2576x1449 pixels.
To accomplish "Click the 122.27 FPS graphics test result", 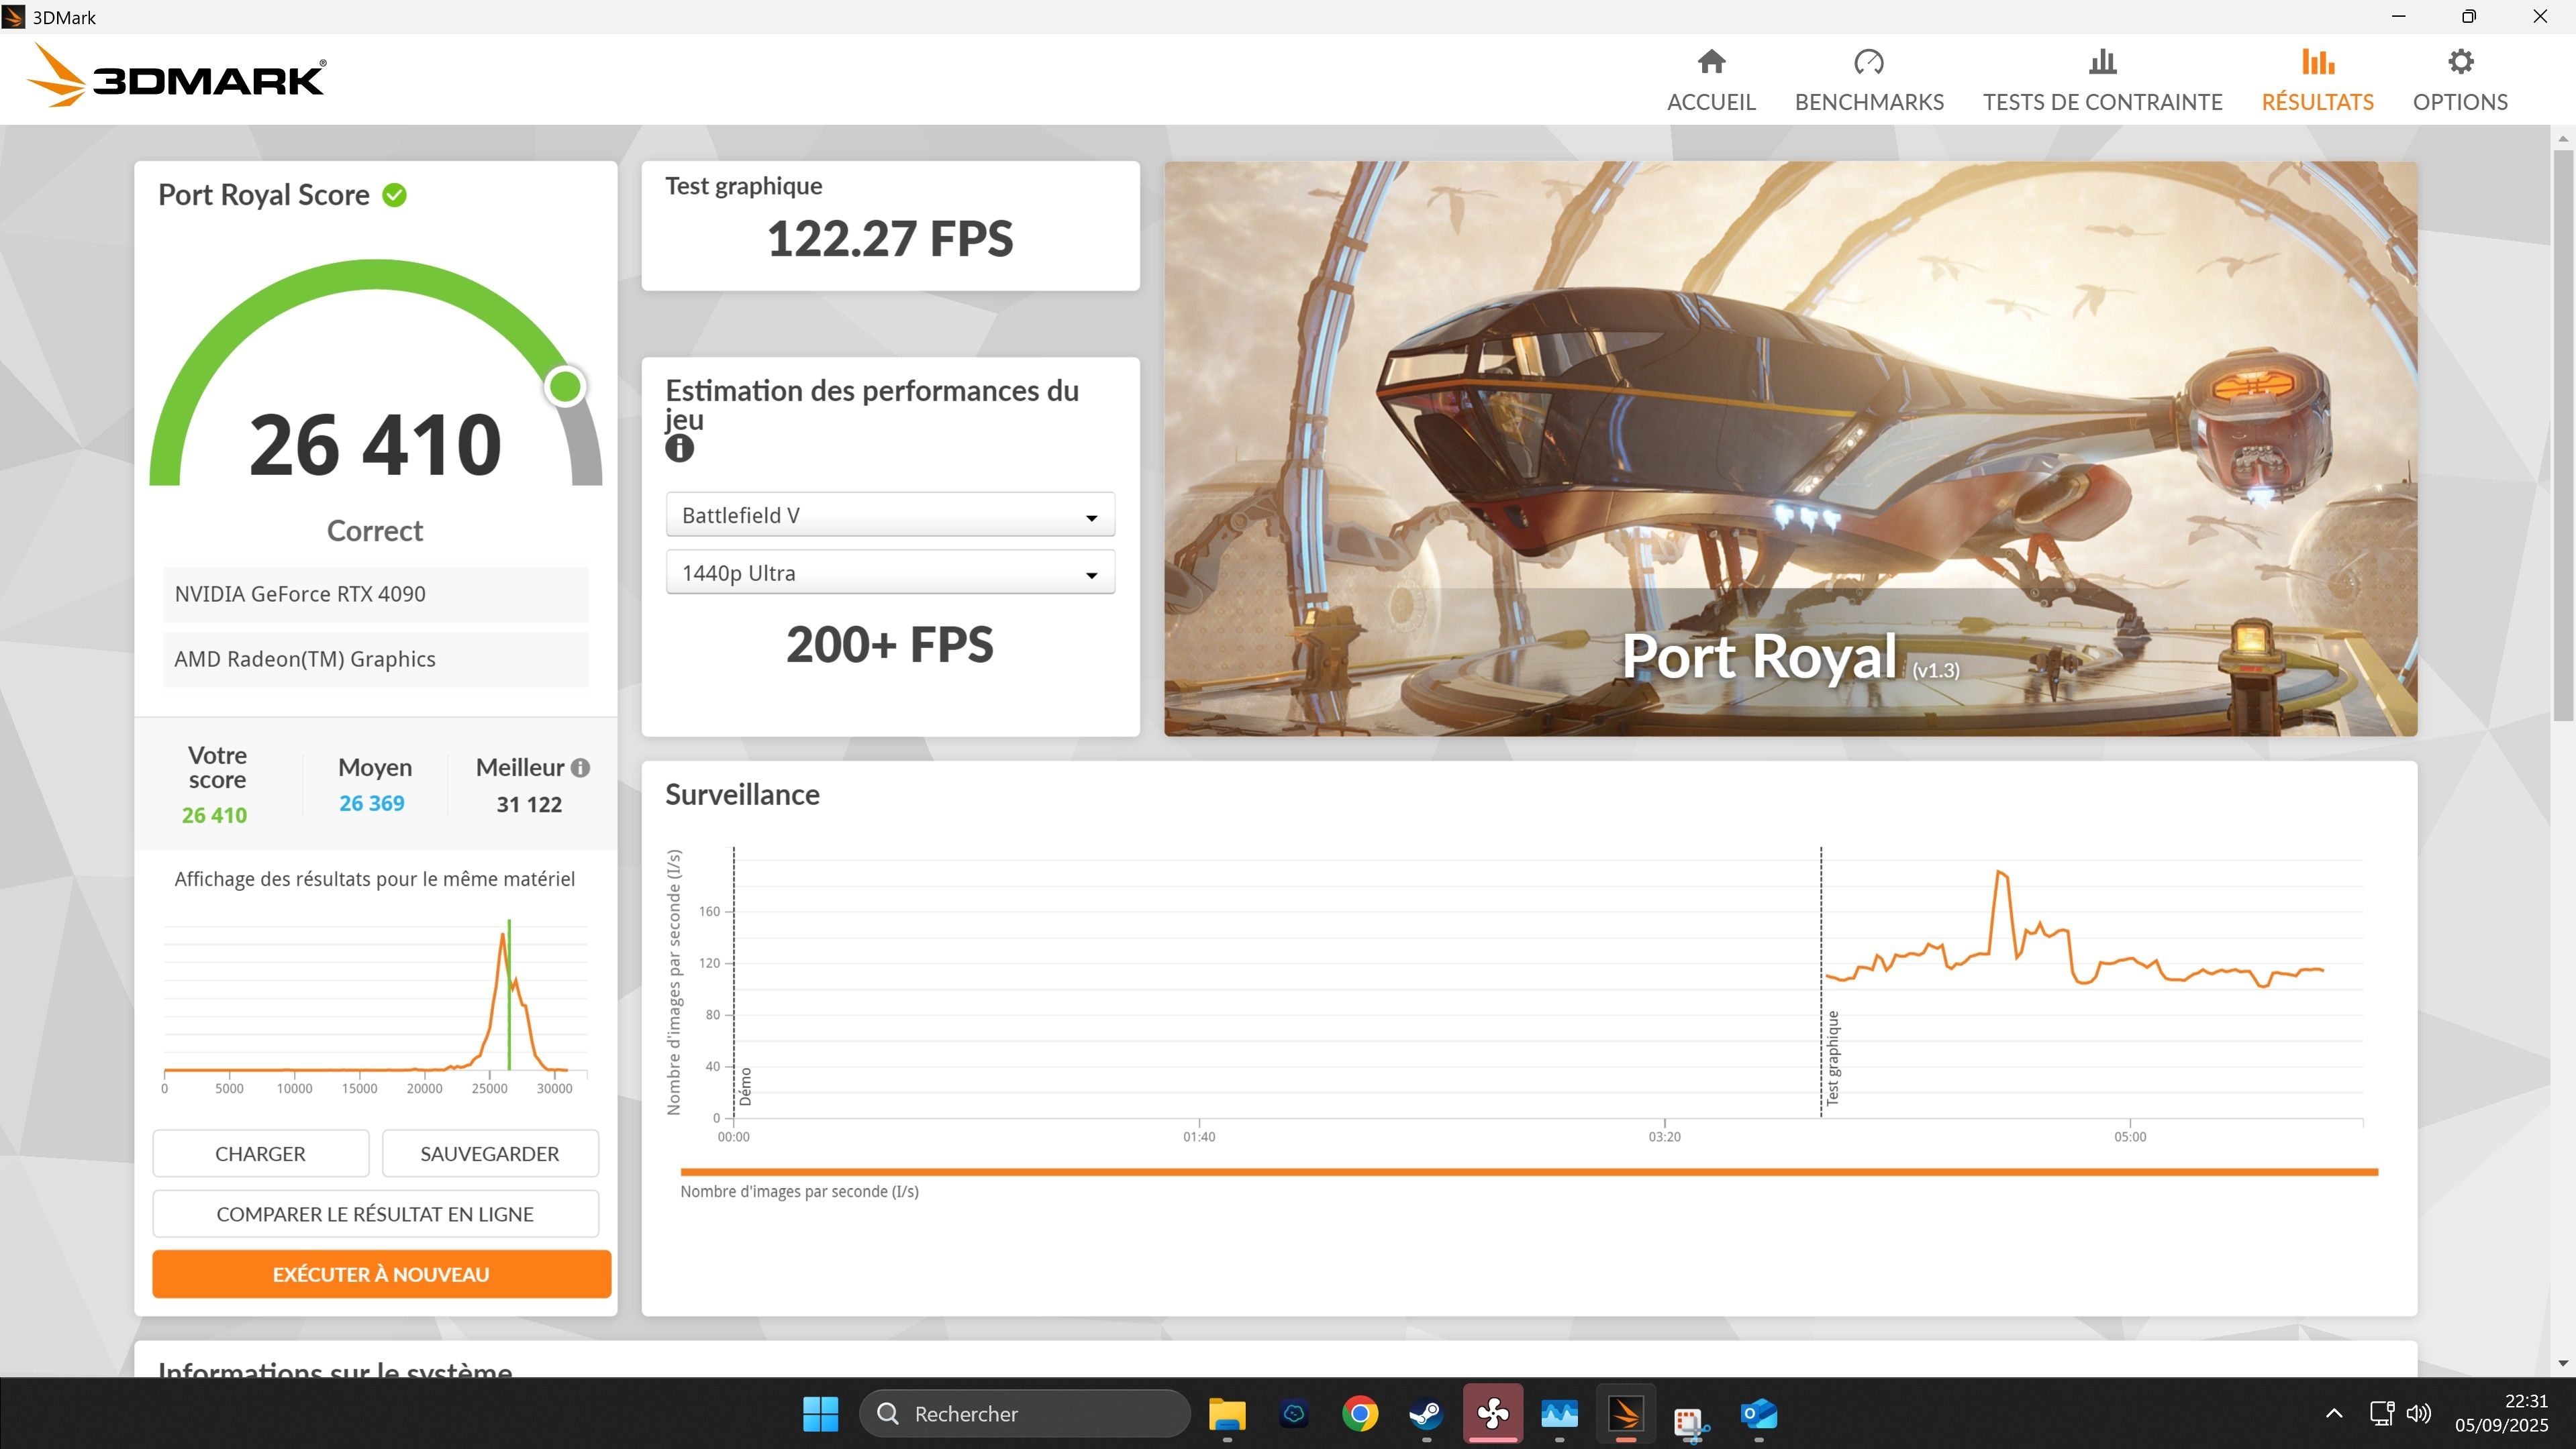I will click(x=890, y=239).
